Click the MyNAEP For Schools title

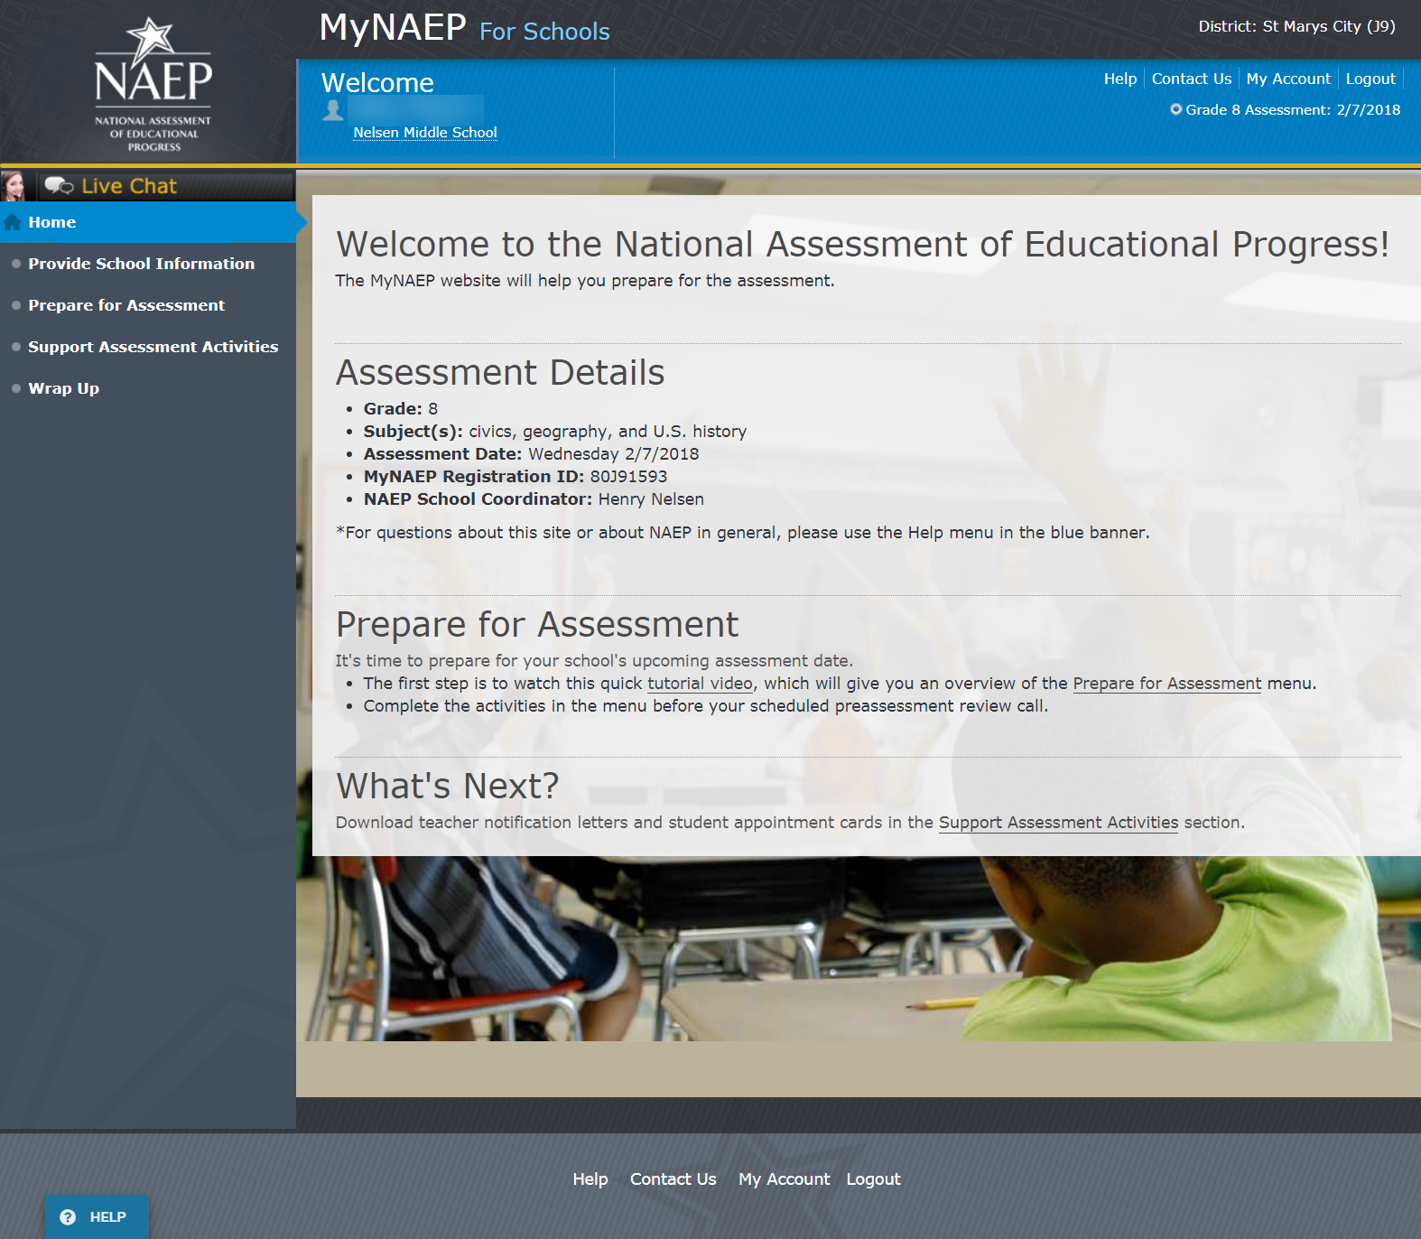coord(464,28)
